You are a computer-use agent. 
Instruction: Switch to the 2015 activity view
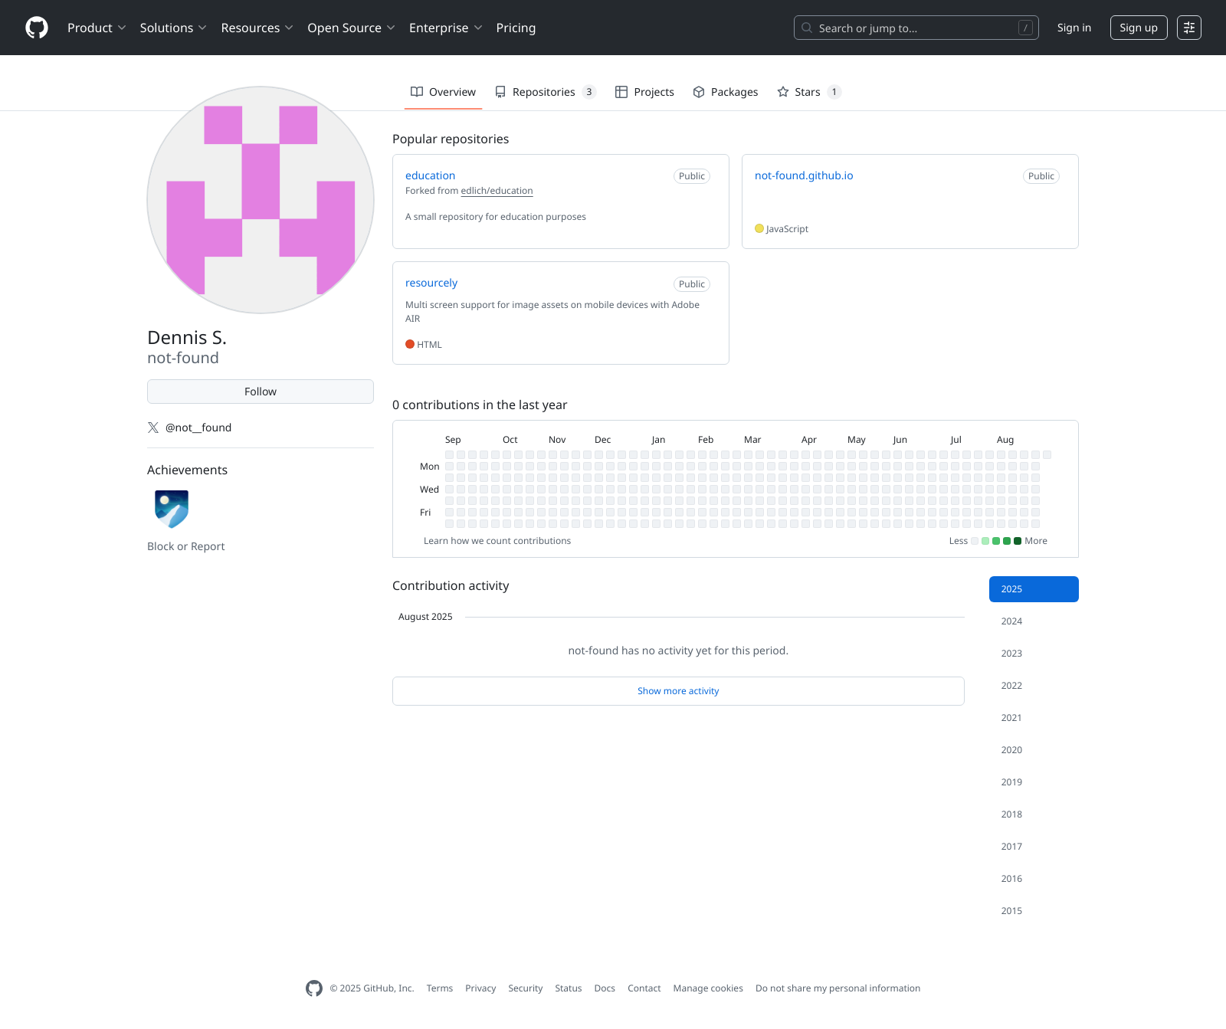point(1011,910)
